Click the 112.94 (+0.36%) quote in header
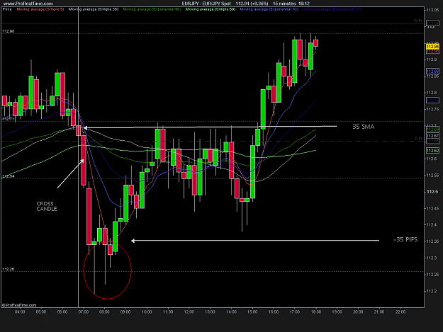 point(252,4)
